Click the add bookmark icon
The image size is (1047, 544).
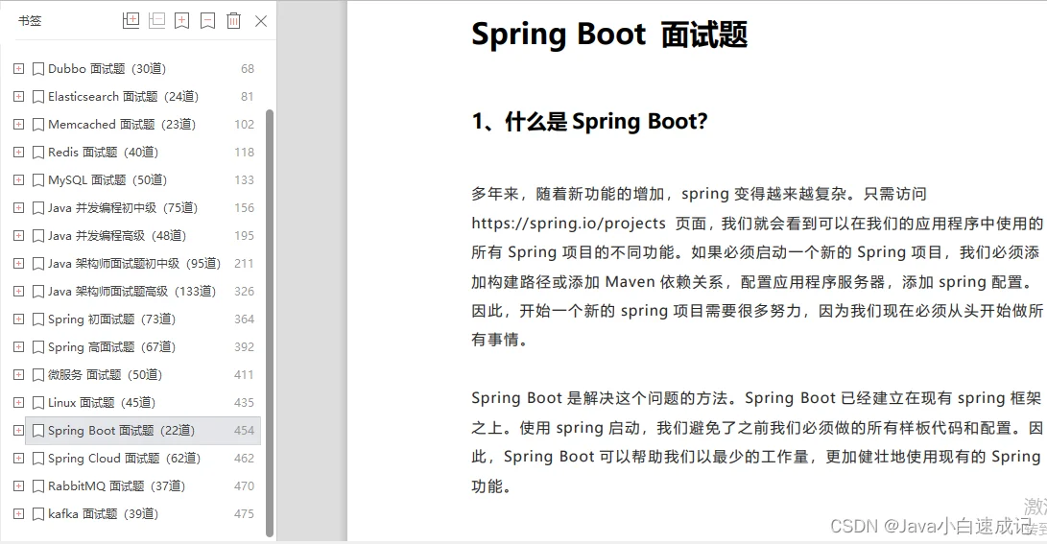tap(181, 21)
